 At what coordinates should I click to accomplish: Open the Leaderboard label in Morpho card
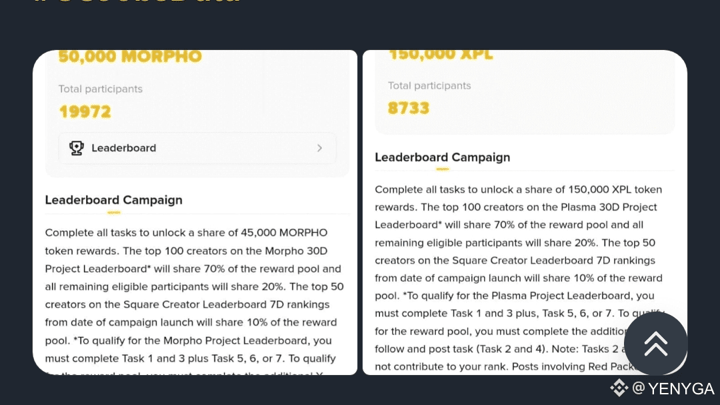(123, 148)
